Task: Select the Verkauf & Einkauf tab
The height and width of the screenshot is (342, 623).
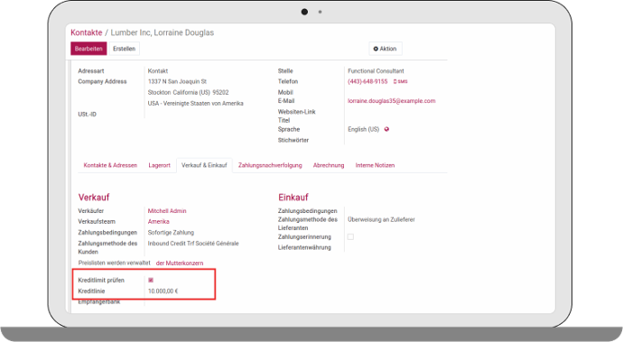Action: pos(204,165)
